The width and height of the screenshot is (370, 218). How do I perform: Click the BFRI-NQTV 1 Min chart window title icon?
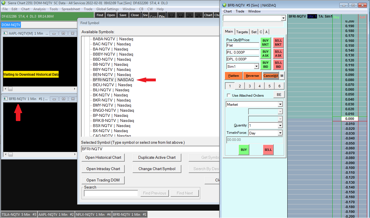point(5,99)
